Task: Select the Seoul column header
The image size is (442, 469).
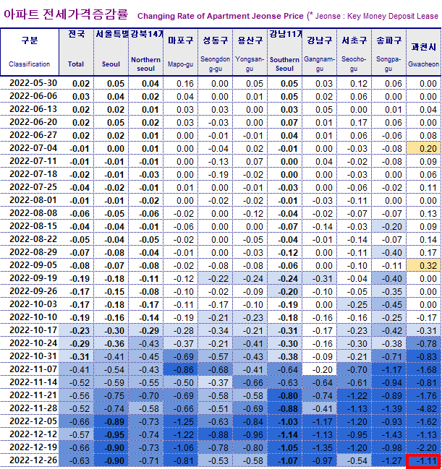Action: 111,52
